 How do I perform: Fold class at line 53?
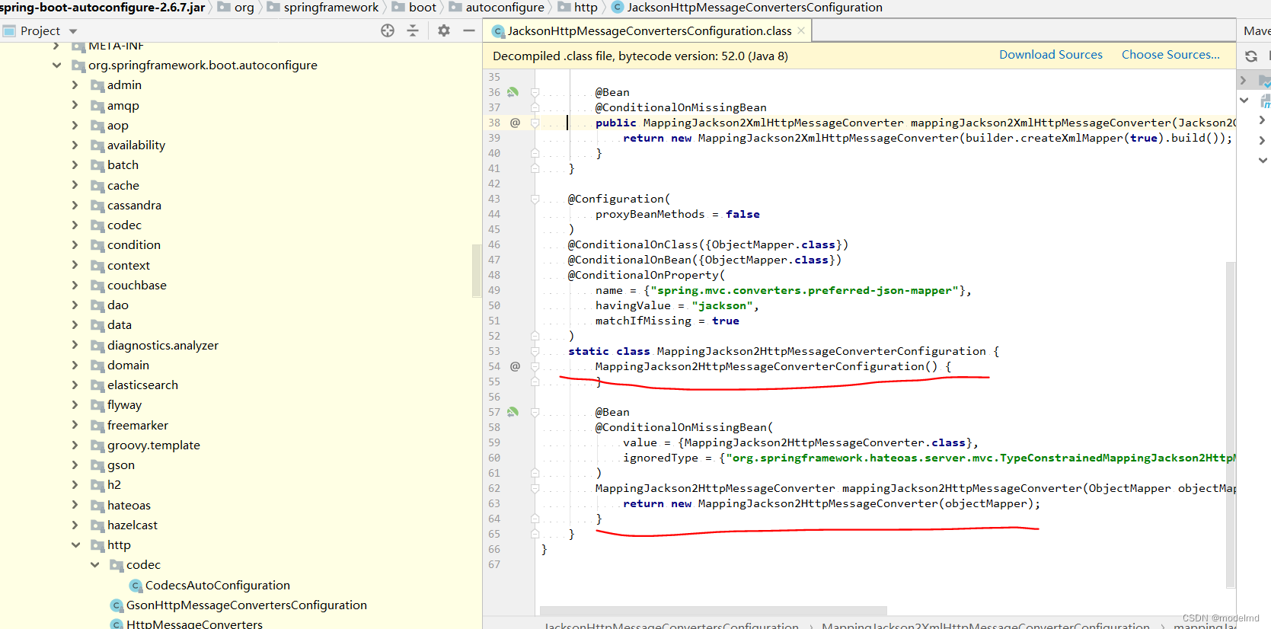click(535, 351)
